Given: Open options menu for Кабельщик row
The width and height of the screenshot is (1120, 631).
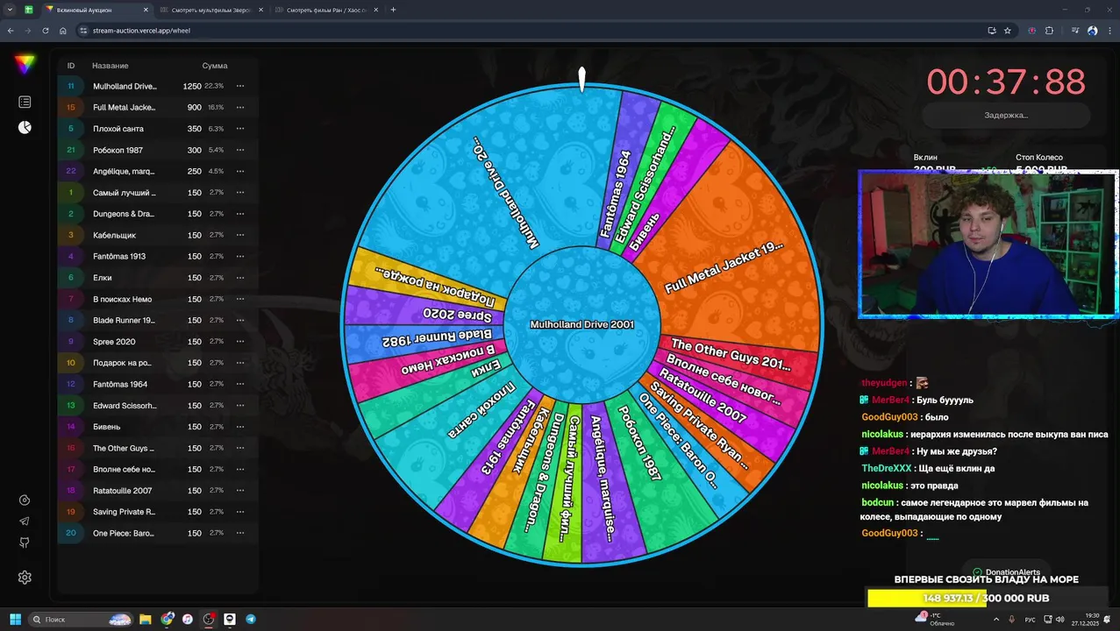Looking at the screenshot, I should pyautogui.click(x=240, y=235).
